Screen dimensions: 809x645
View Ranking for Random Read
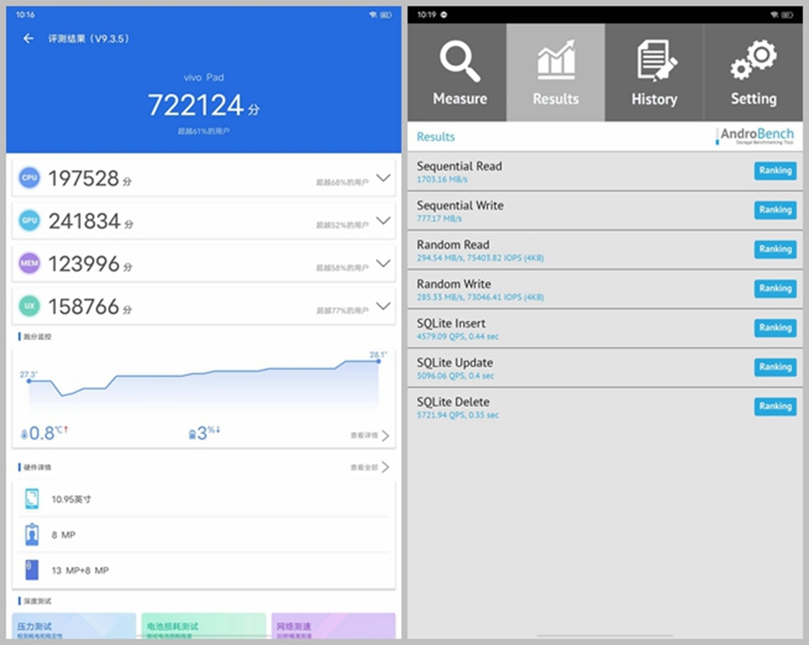click(x=775, y=249)
